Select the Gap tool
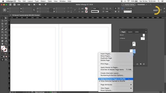The width and height of the screenshot is (166, 93). coord(6,21)
